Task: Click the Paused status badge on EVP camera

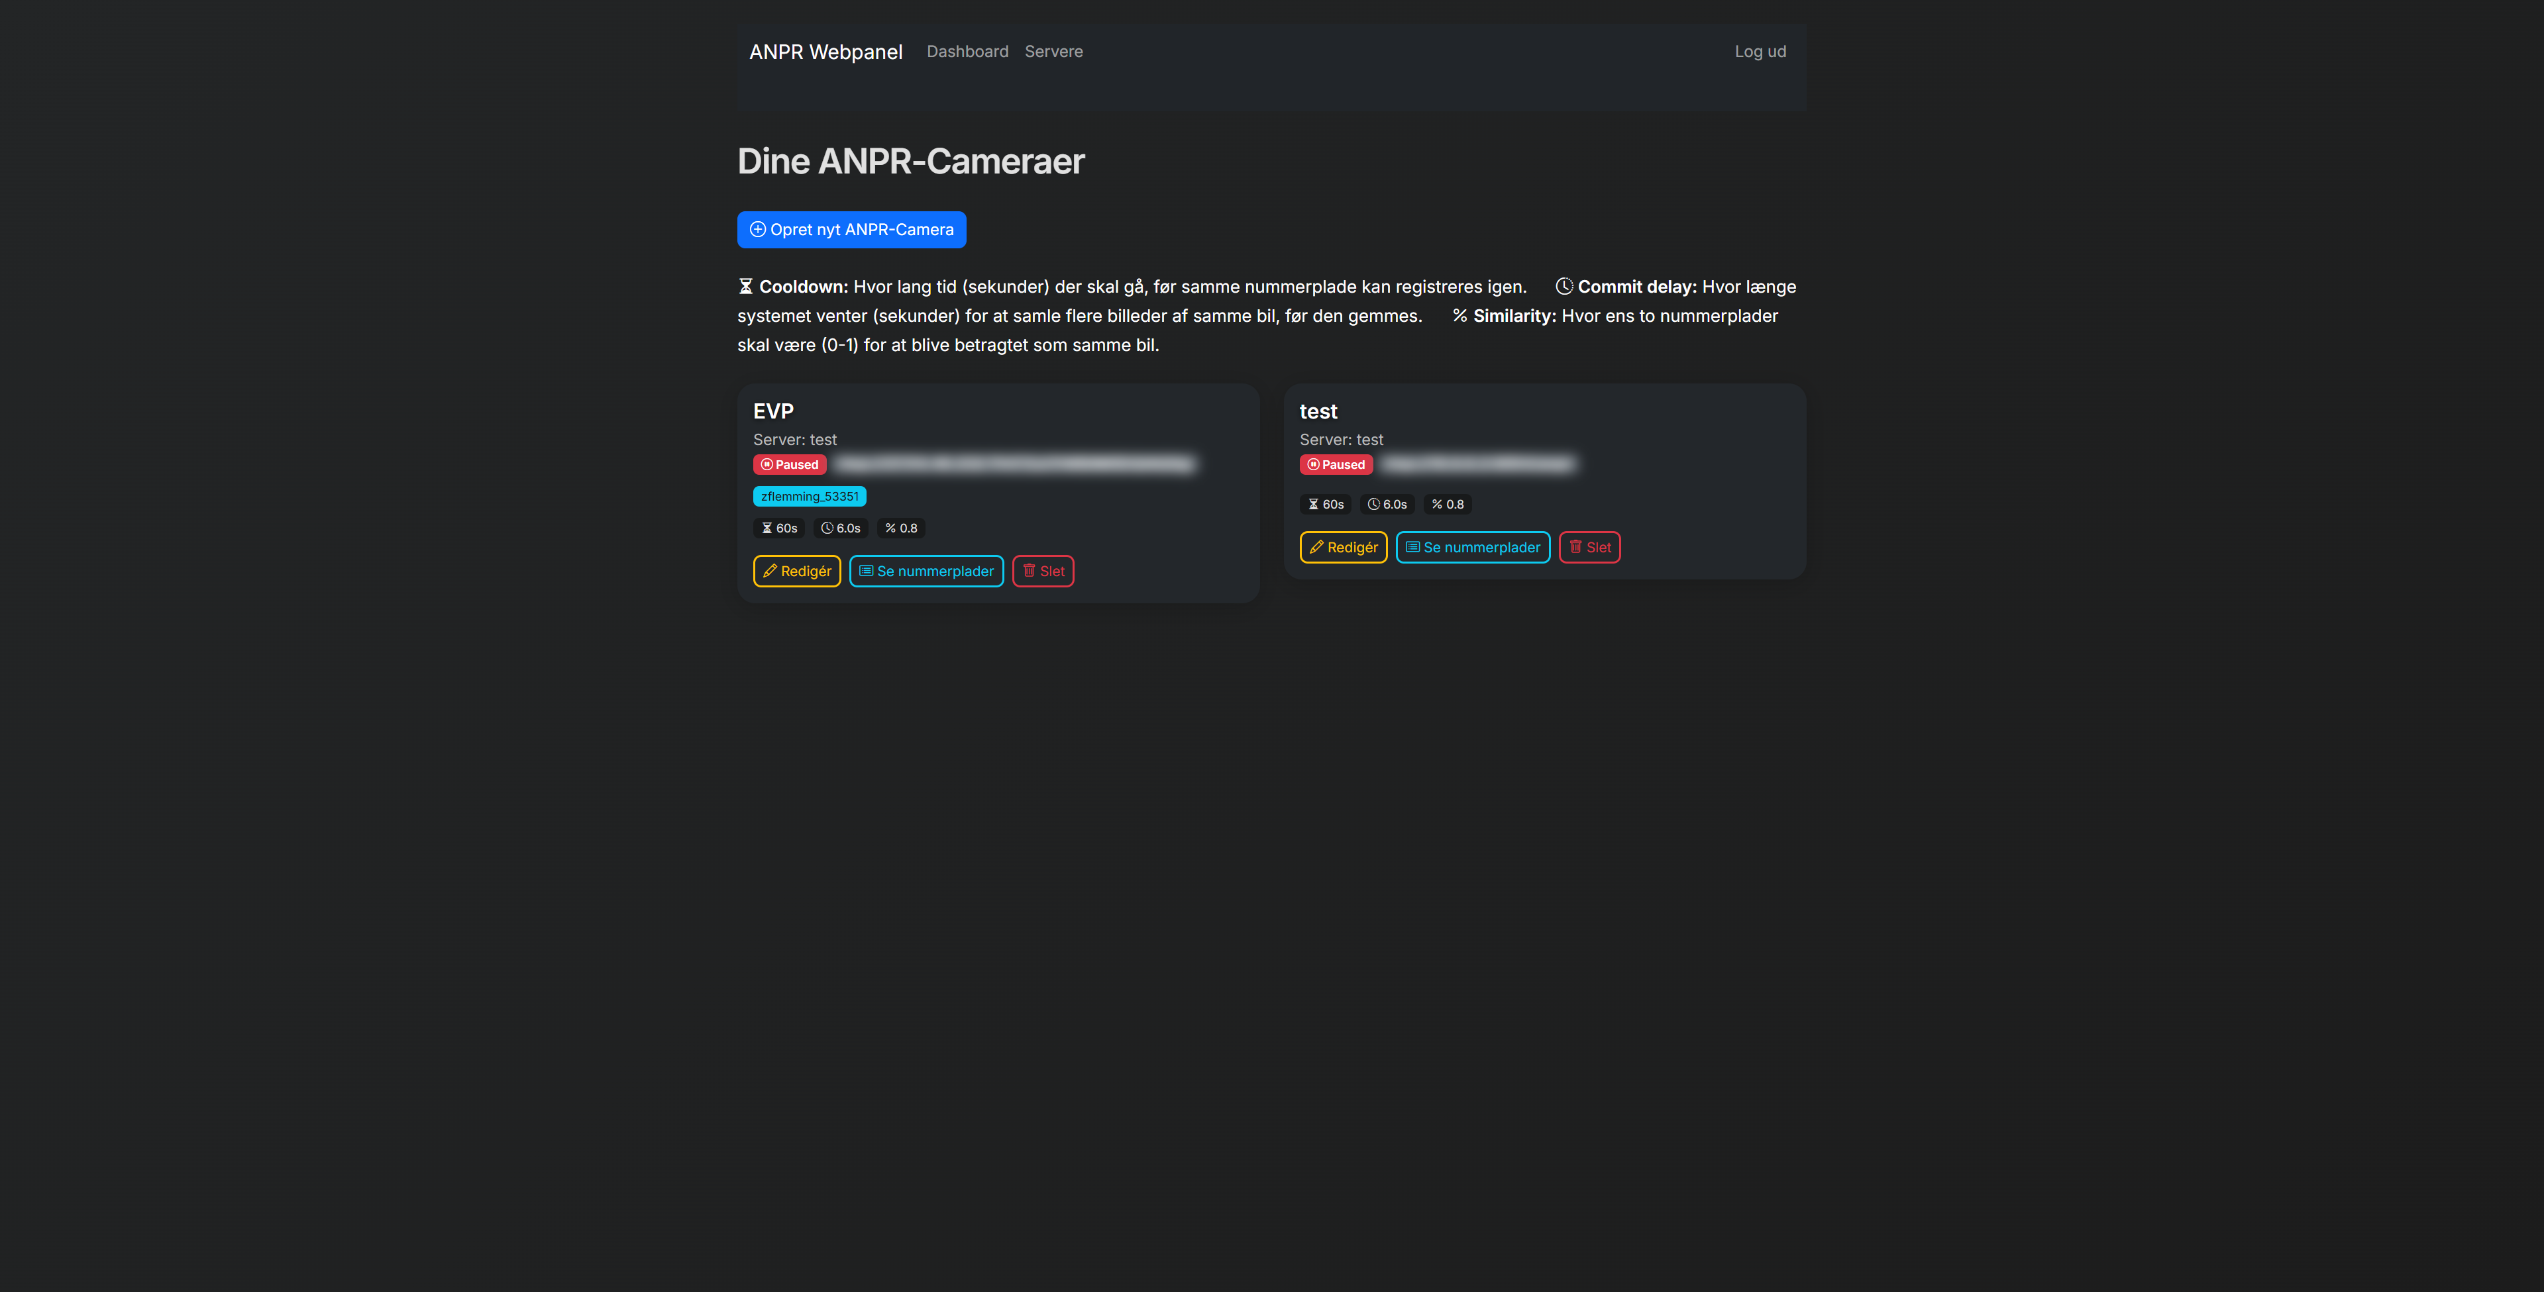Action: tap(789, 465)
